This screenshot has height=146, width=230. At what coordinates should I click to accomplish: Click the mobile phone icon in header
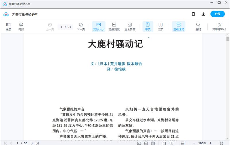tap(193, 14)
